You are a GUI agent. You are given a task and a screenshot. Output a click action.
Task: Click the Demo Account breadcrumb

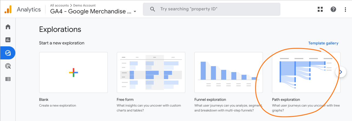[84, 5]
